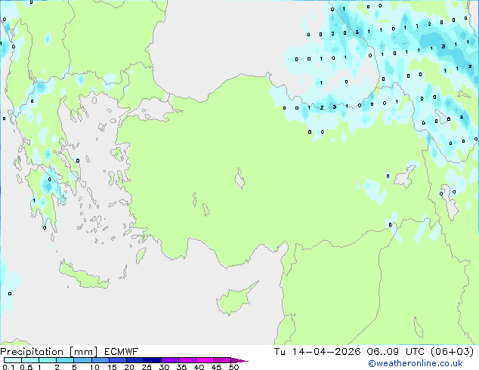Select the 45–50 mm legend swatch
Viewport: 479px width, 370px height.
[222, 360]
